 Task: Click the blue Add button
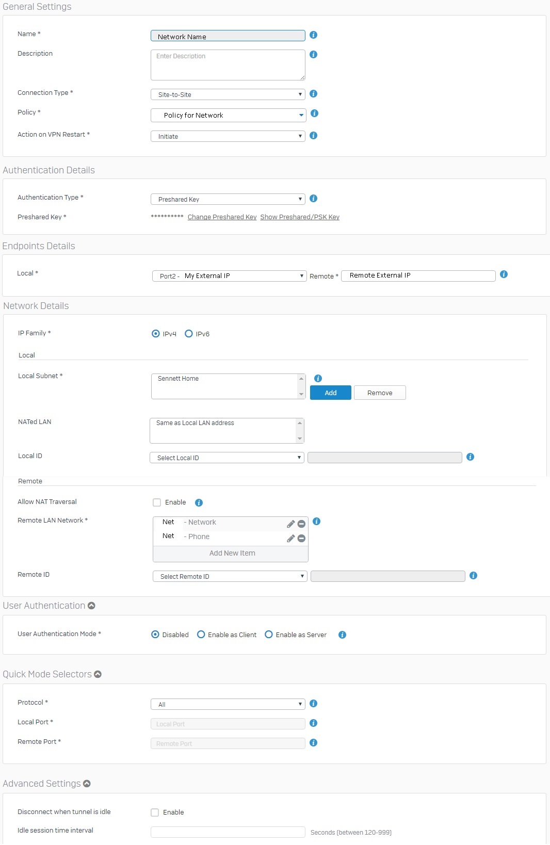[331, 393]
